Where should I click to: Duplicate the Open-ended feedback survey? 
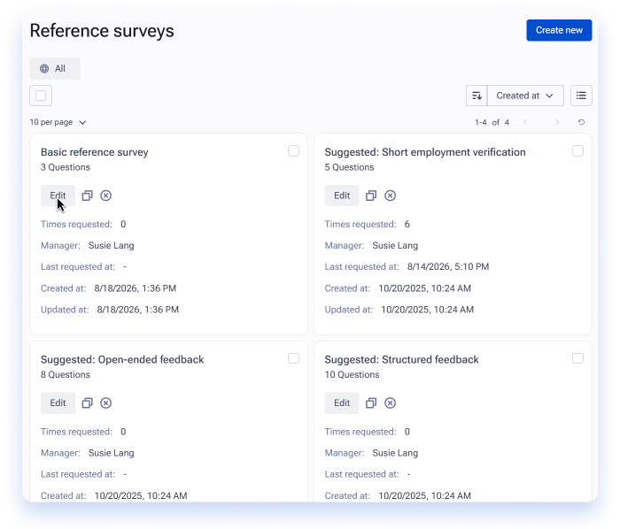point(87,403)
